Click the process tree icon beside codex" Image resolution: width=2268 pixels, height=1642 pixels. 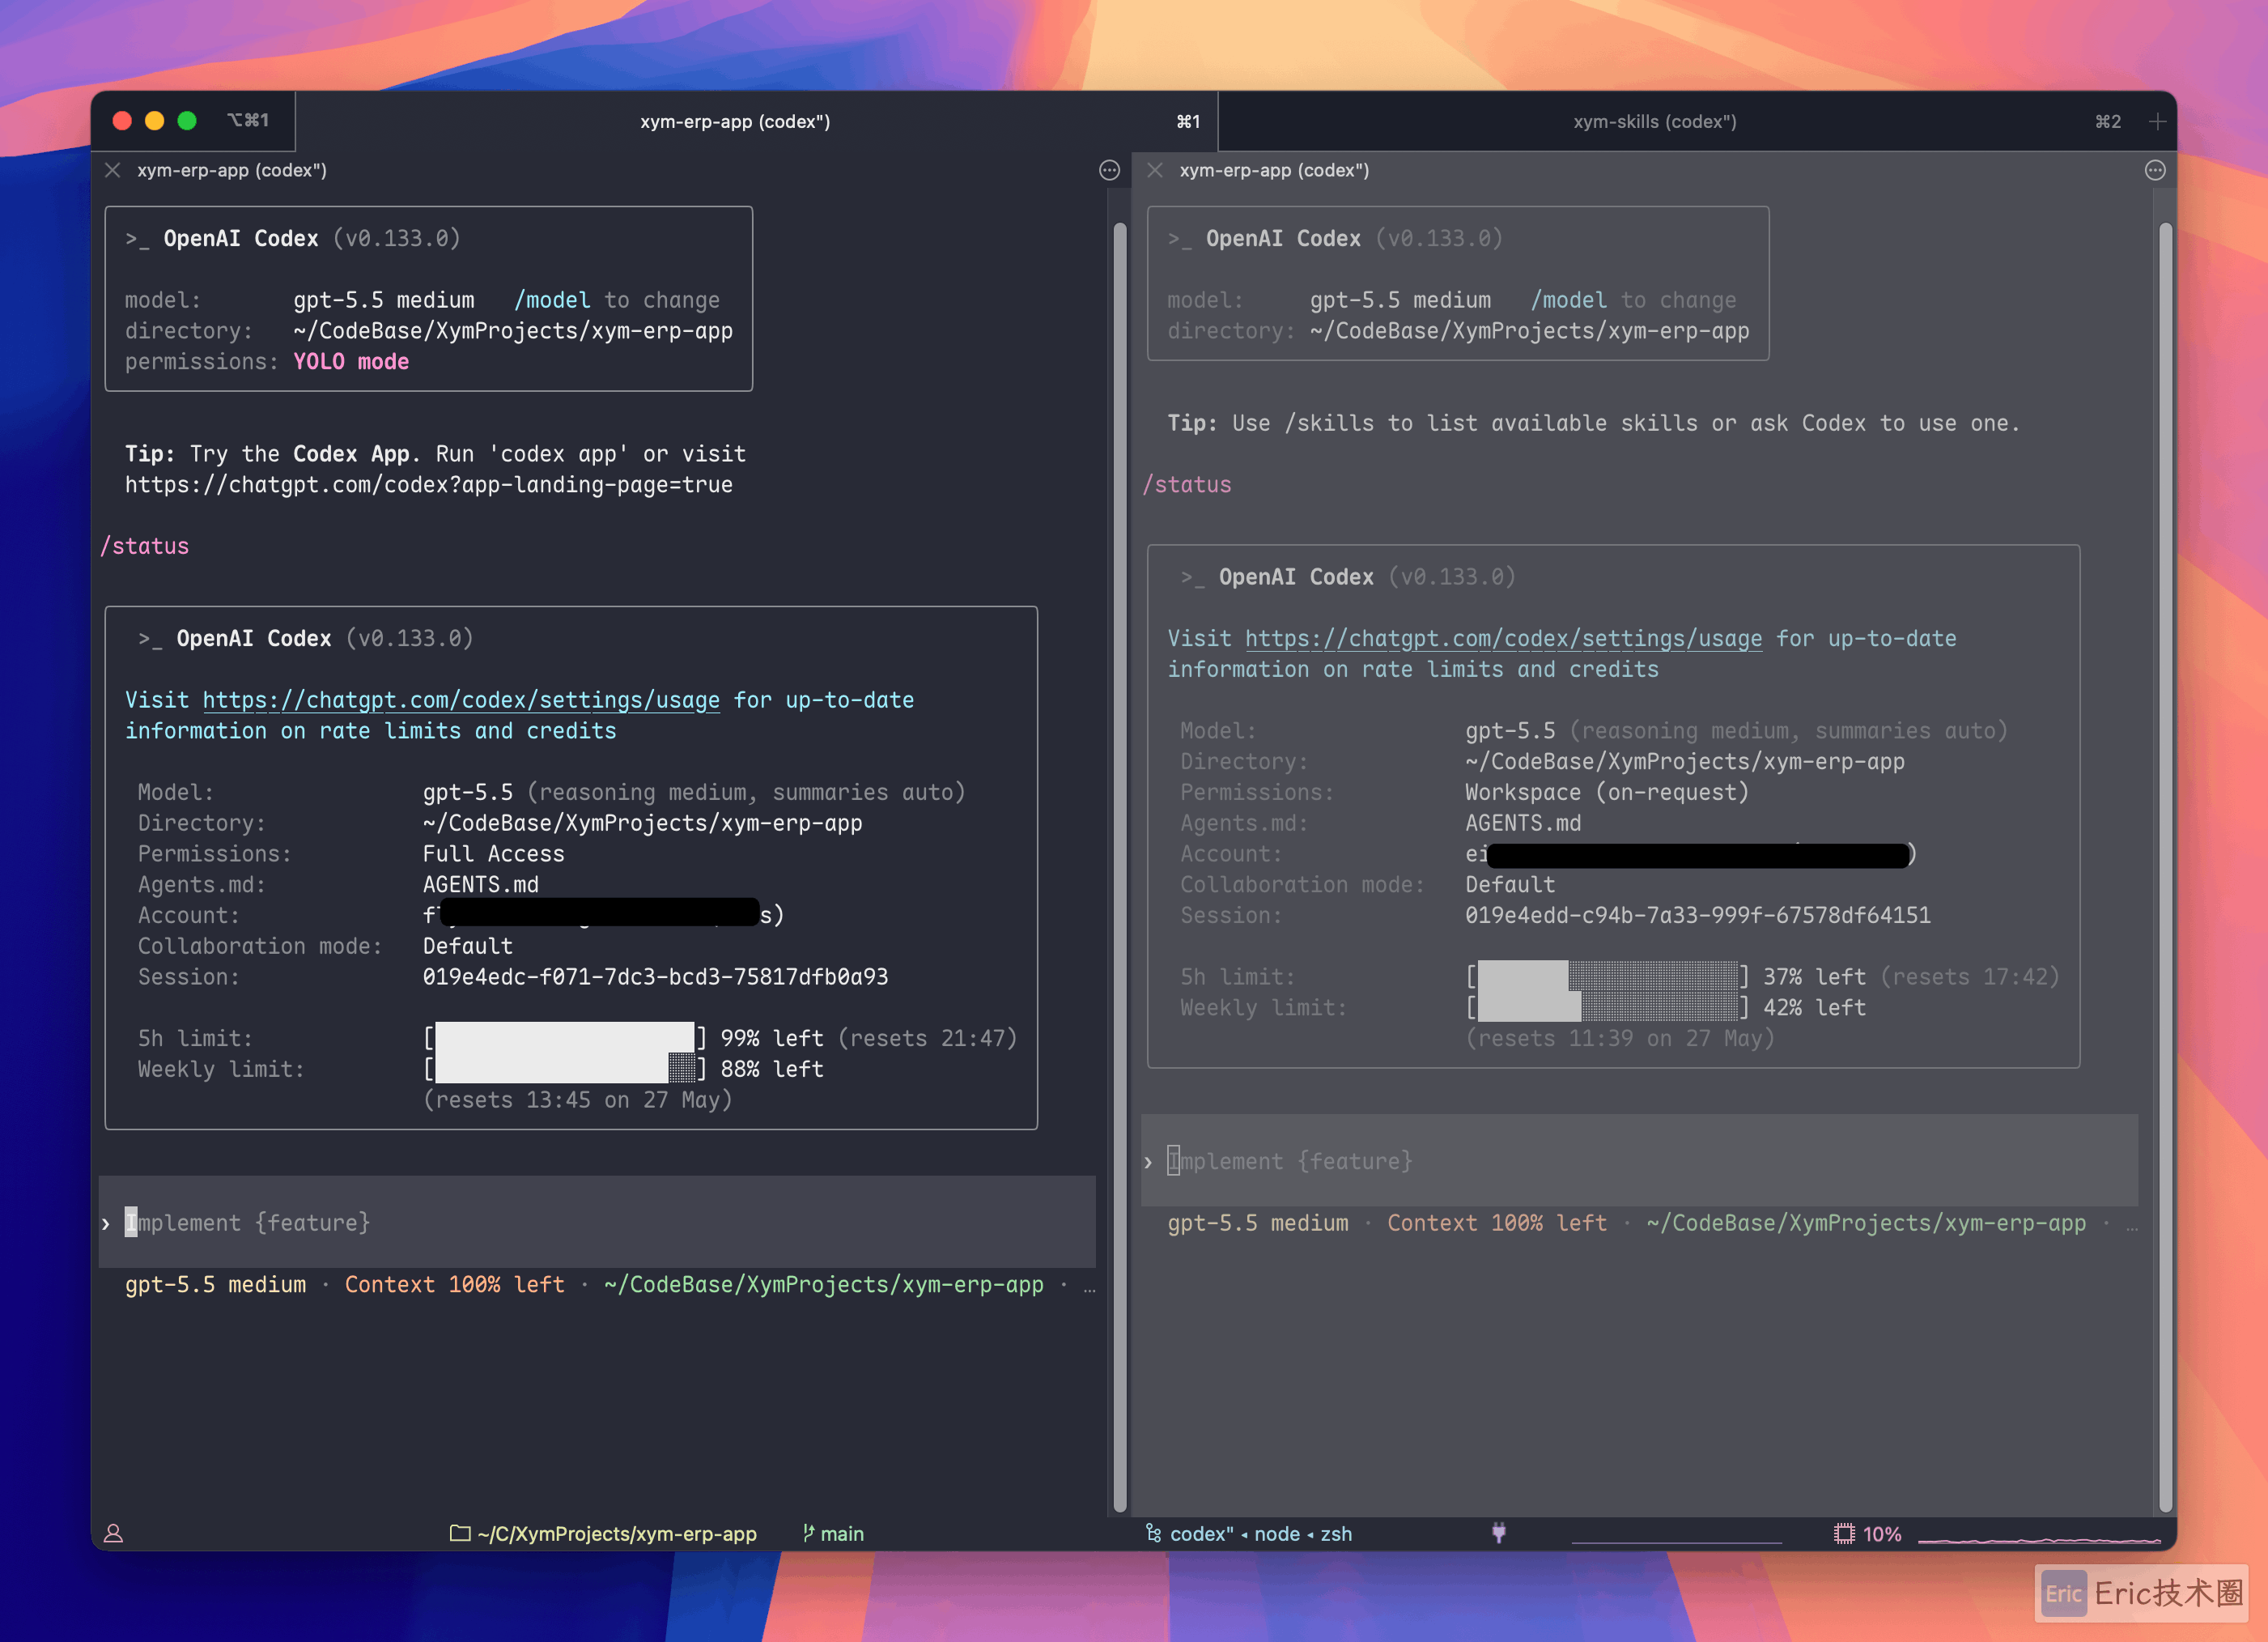pyautogui.click(x=1153, y=1533)
